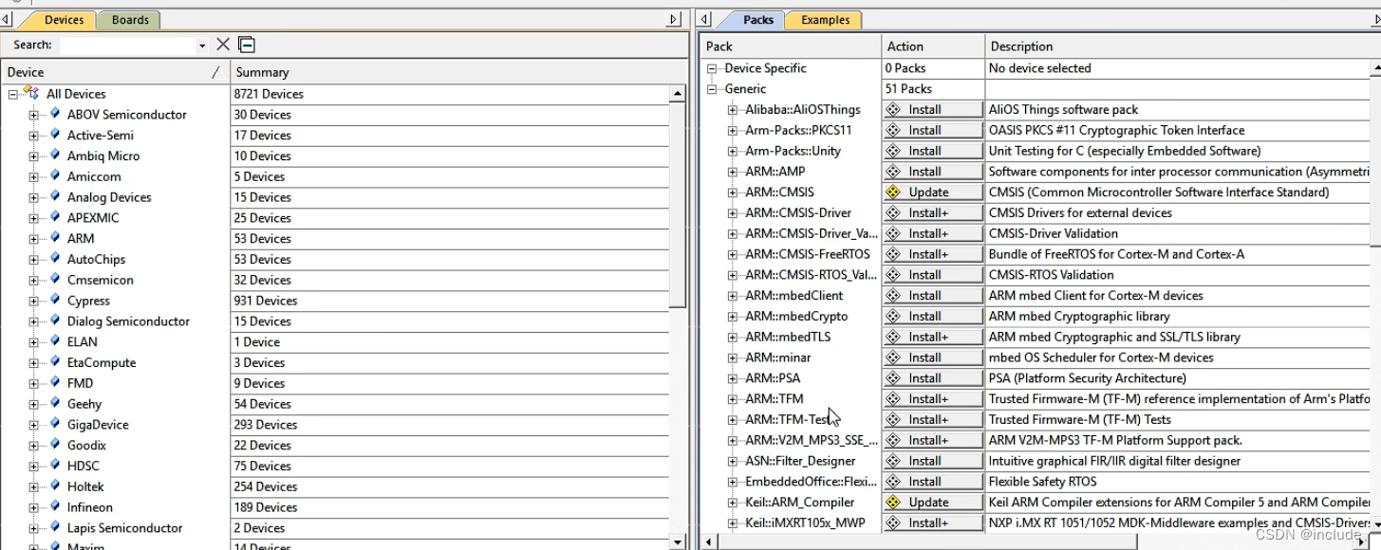The width and height of the screenshot is (1381, 550).
Task: Collapse the All Devices tree node
Action: [13, 94]
